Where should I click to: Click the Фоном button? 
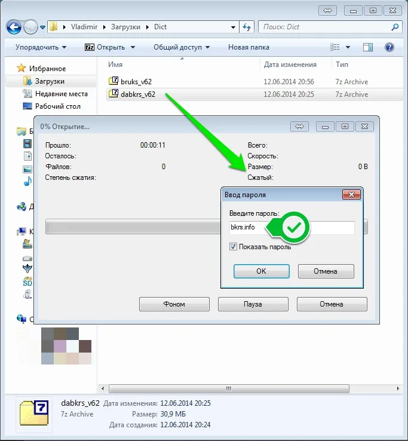click(174, 304)
